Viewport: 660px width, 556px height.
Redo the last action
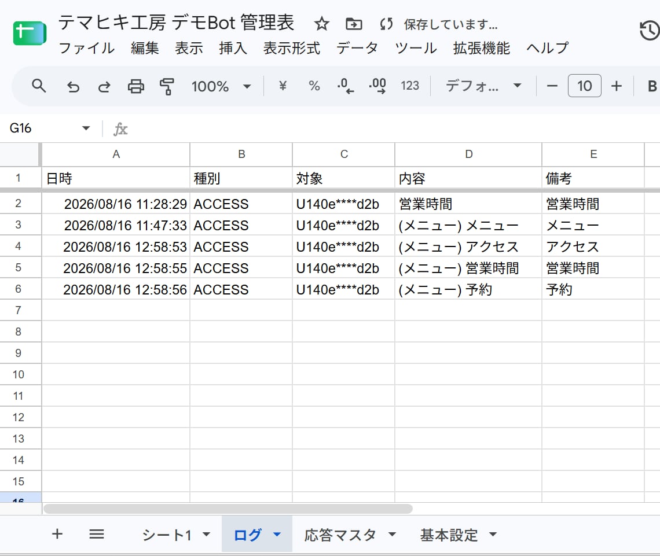(x=104, y=86)
